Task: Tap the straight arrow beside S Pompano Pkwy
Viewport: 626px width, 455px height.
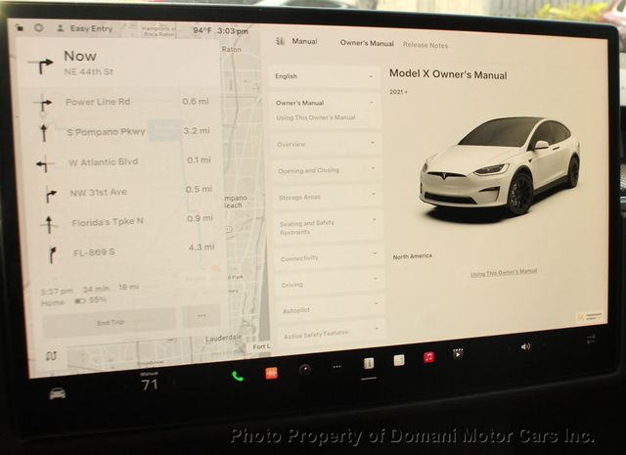Action: (44, 133)
